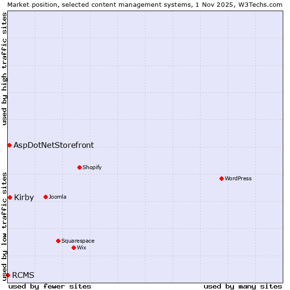Click the 'used by fewer sites' axis label

coord(50,286)
